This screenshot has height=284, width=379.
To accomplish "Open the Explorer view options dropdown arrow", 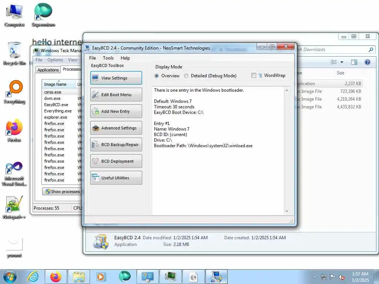I will point(342,62).
